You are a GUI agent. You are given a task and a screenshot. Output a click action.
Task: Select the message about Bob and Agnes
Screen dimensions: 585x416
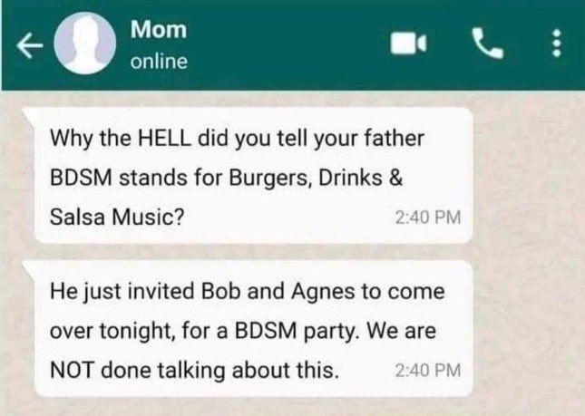click(x=254, y=329)
